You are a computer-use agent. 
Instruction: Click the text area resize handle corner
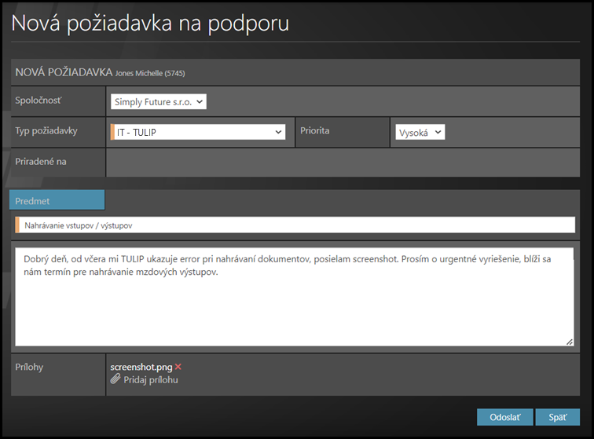pos(570,342)
